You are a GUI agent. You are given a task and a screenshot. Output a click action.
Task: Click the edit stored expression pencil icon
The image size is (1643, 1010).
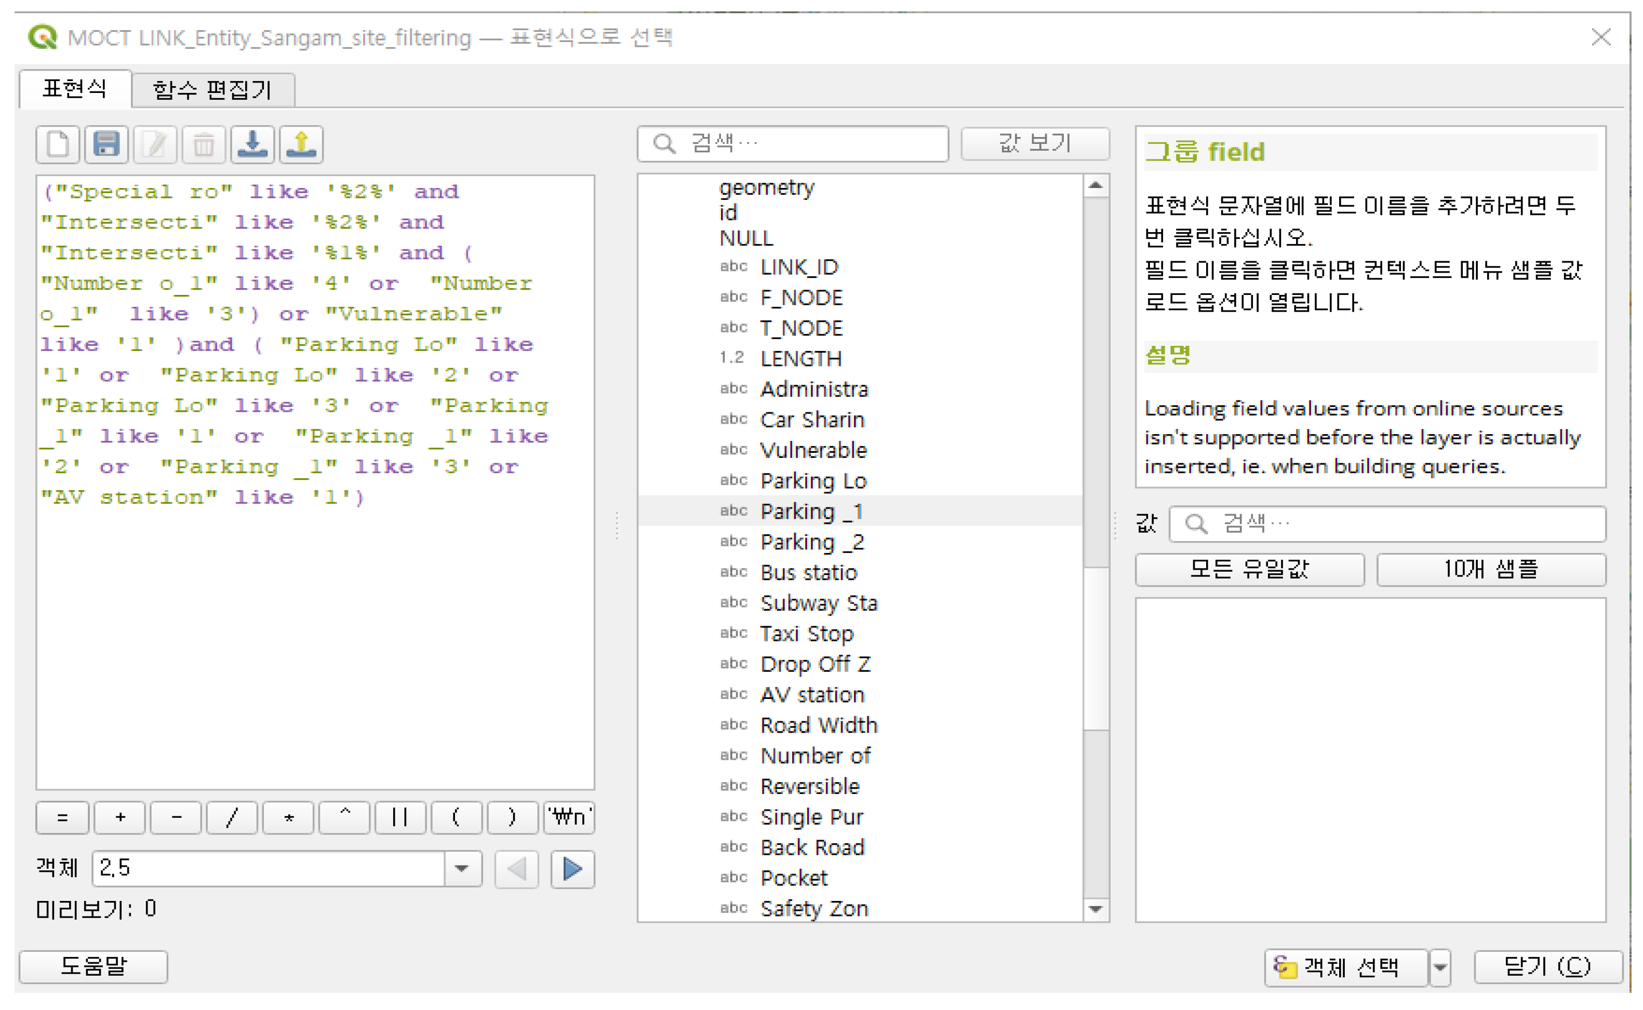coord(155,144)
